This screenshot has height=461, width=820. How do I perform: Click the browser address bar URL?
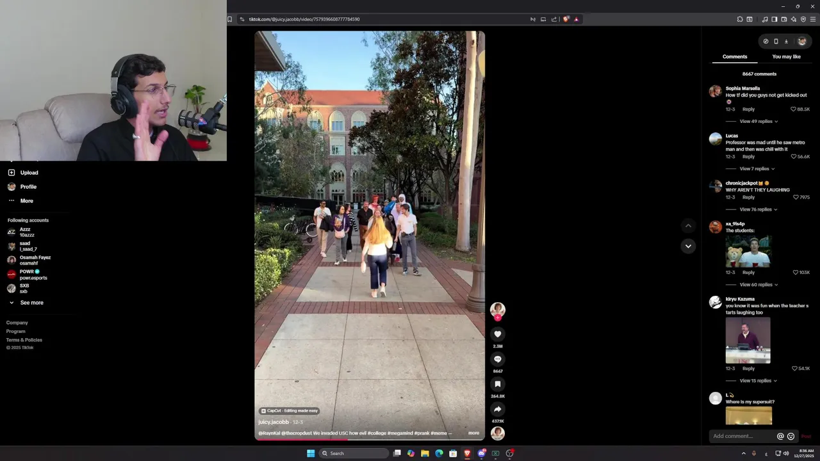click(x=304, y=19)
